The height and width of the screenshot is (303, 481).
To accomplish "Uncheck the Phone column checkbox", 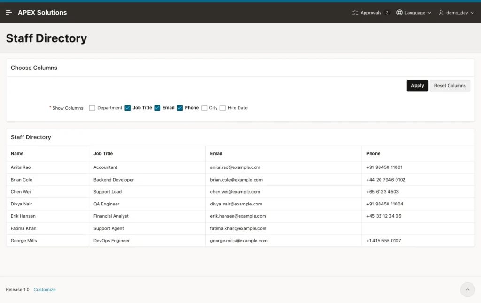I will click(x=180, y=108).
